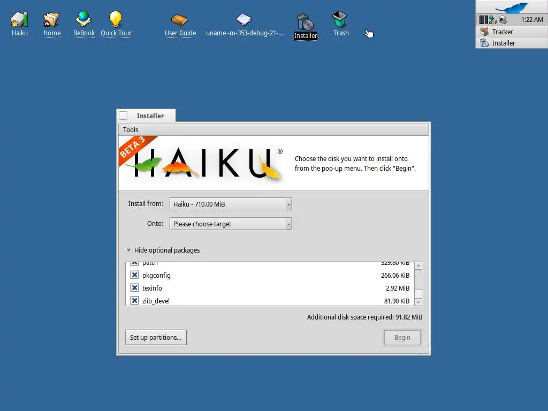Uncheck the texinfo package checkbox

pyautogui.click(x=134, y=288)
